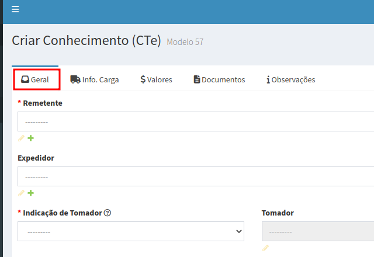Click the Criar Conhecimento (CTe) page heading

click(x=86, y=41)
